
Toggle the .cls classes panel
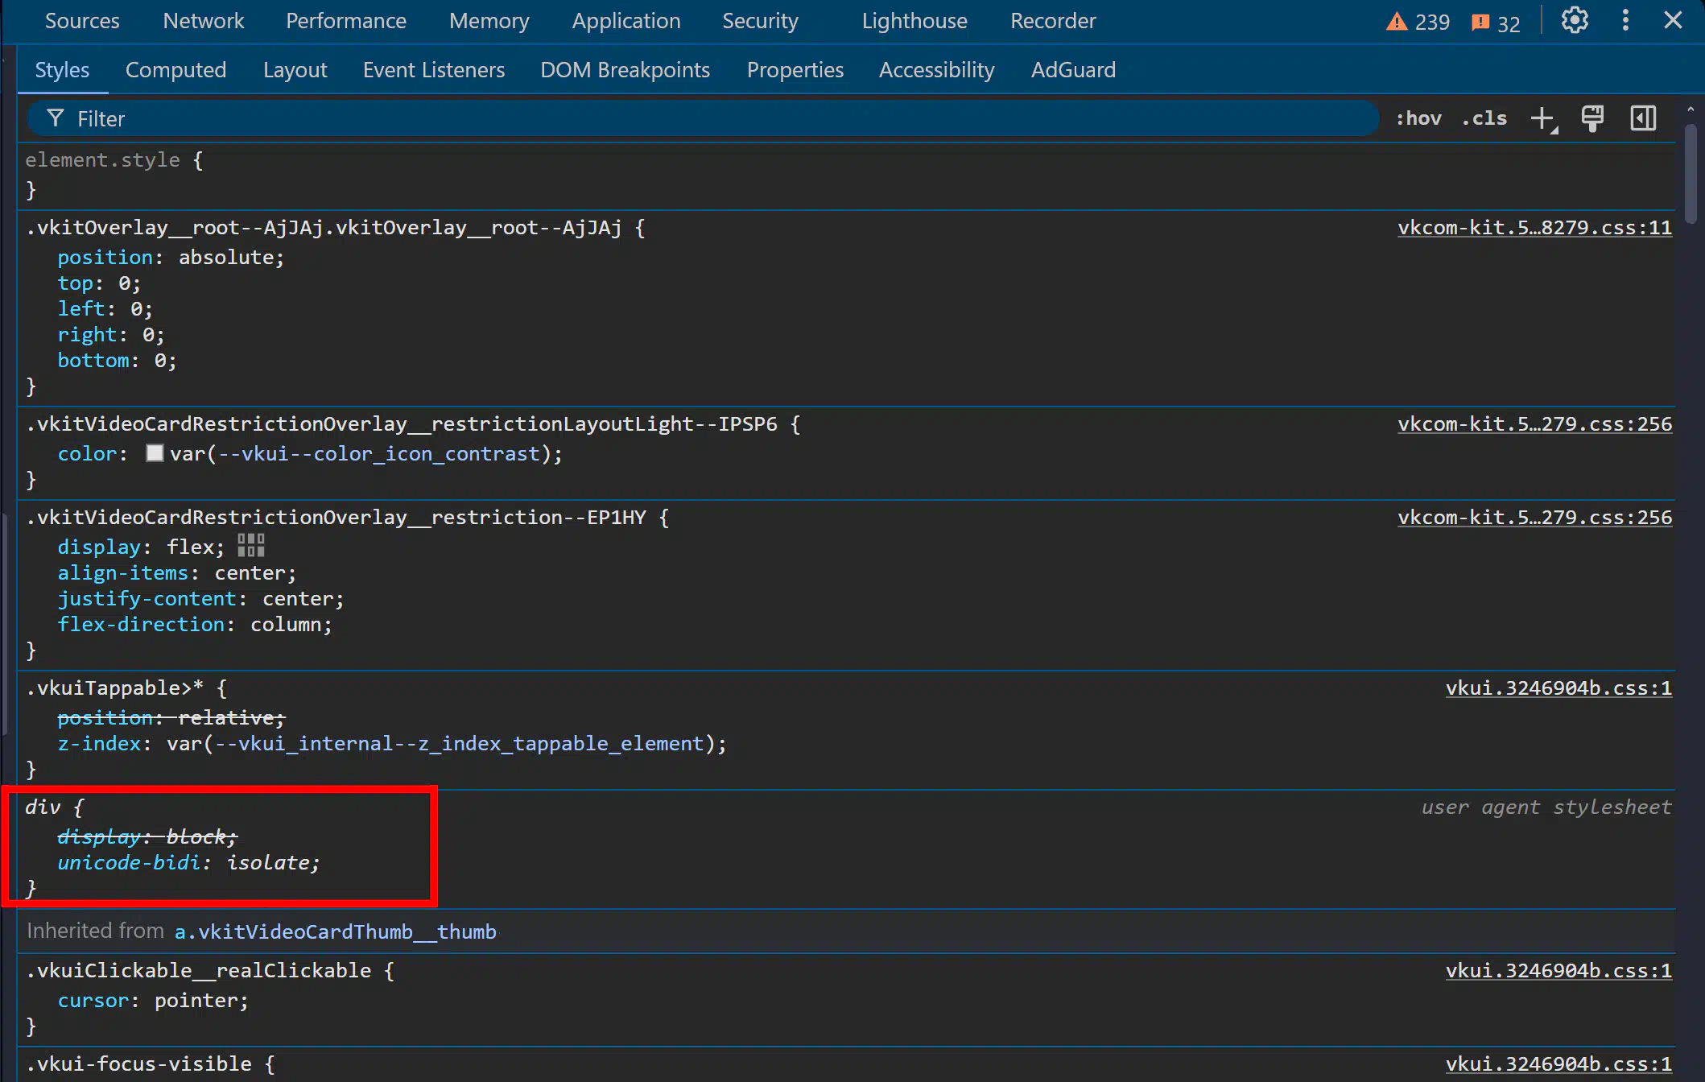[x=1484, y=118]
